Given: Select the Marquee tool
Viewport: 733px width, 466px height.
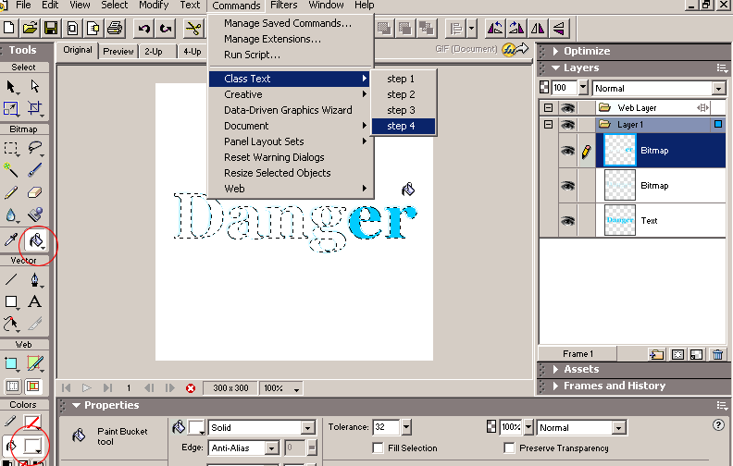Looking at the screenshot, I should click(x=11, y=149).
